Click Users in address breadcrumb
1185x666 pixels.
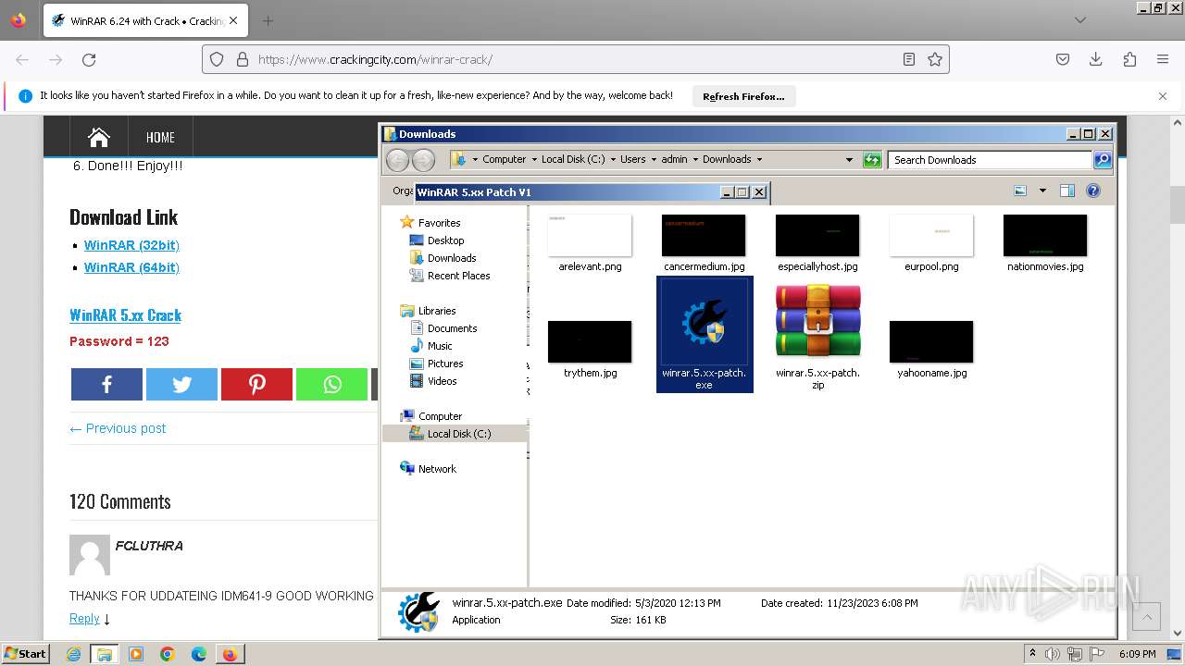pyautogui.click(x=633, y=159)
